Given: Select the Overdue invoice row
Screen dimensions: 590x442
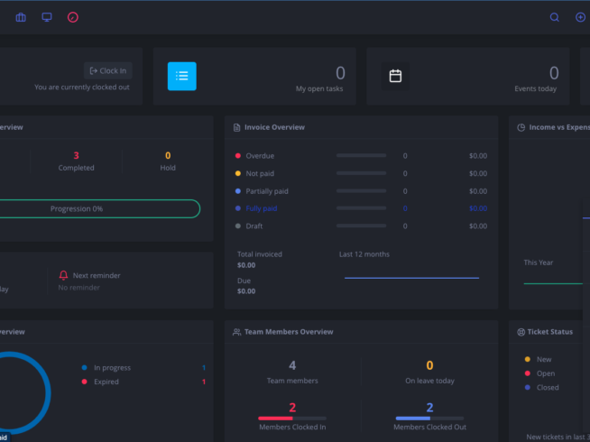Looking at the screenshot, I should [x=260, y=156].
